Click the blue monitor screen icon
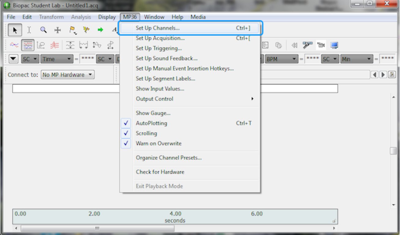400x235 pixels. tap(334, 45)
